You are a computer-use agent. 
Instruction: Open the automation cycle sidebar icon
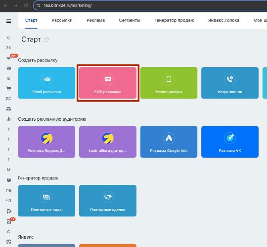[x=9, y=211]
